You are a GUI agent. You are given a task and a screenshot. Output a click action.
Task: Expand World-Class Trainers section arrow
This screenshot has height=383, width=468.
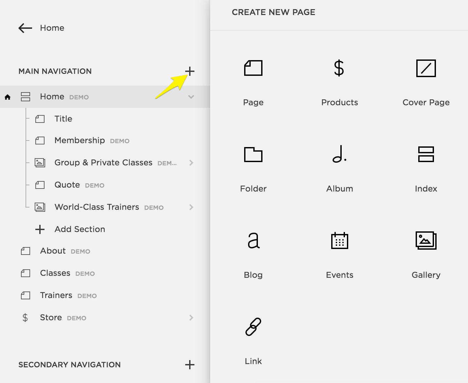tap(191, 207)
